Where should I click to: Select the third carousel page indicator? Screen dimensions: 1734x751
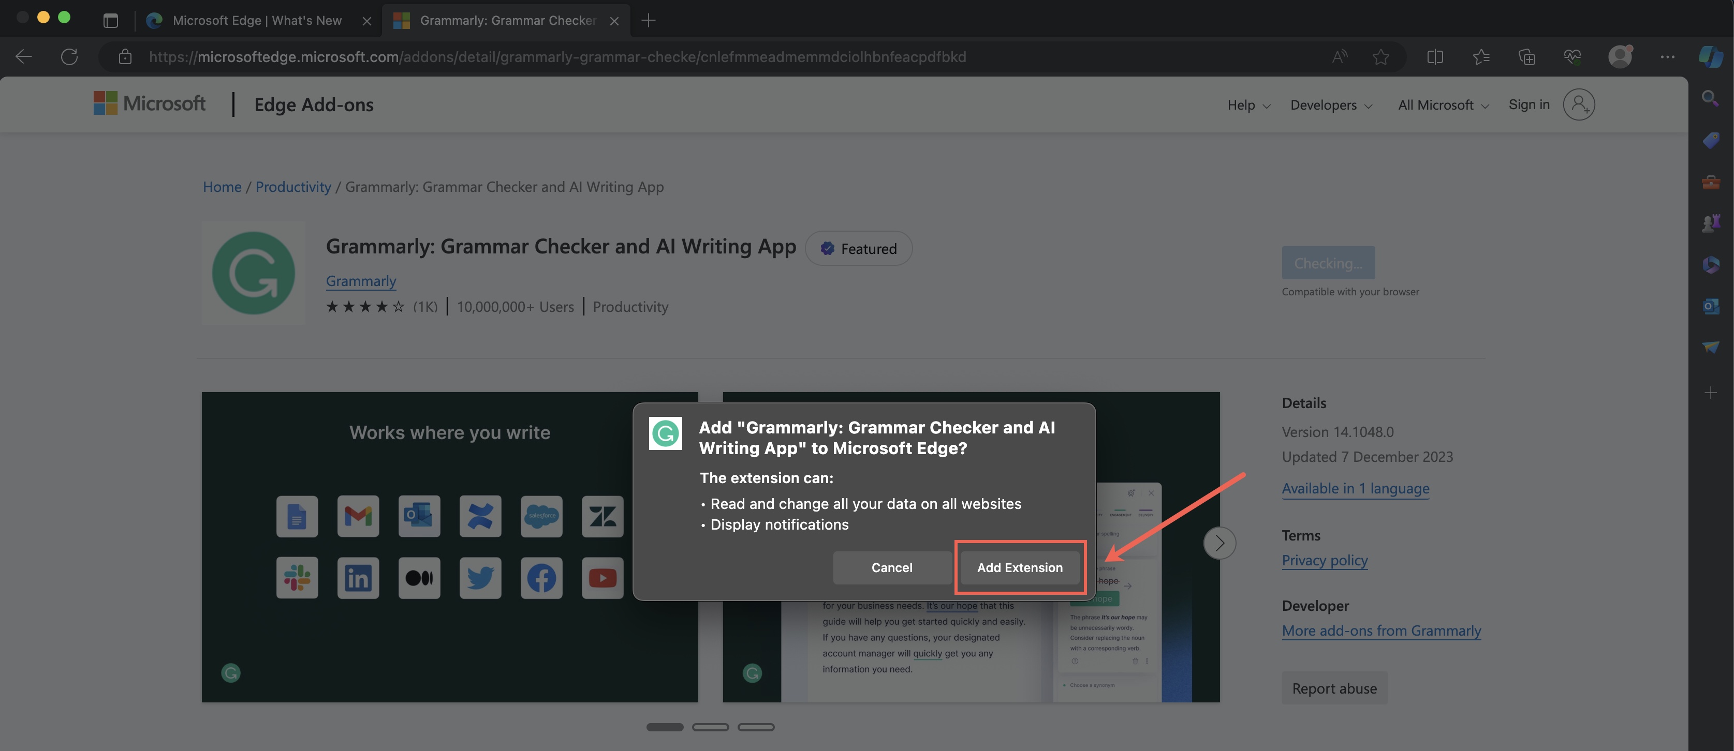coord(756,727)
